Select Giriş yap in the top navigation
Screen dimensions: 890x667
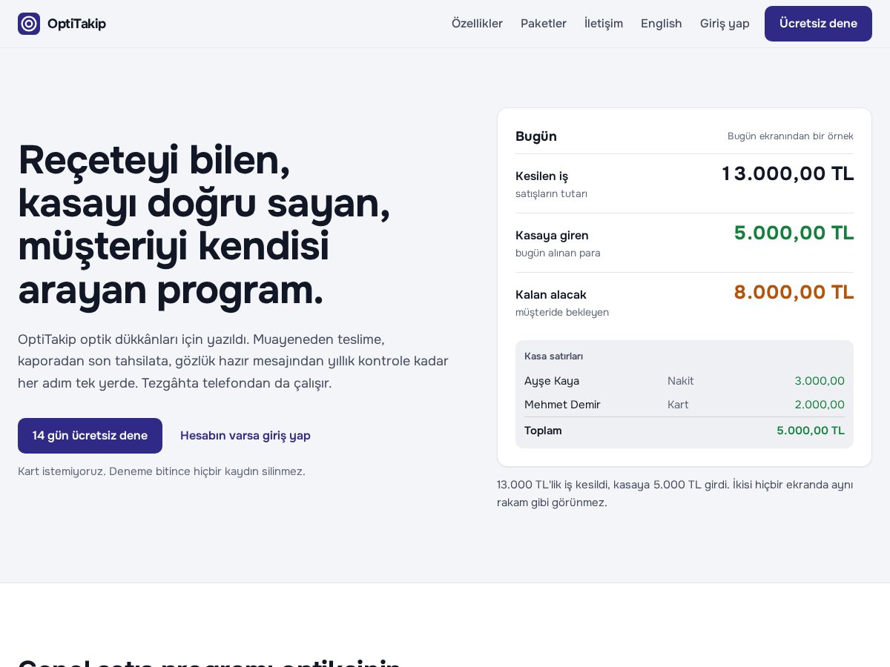[x=725, y=24]
